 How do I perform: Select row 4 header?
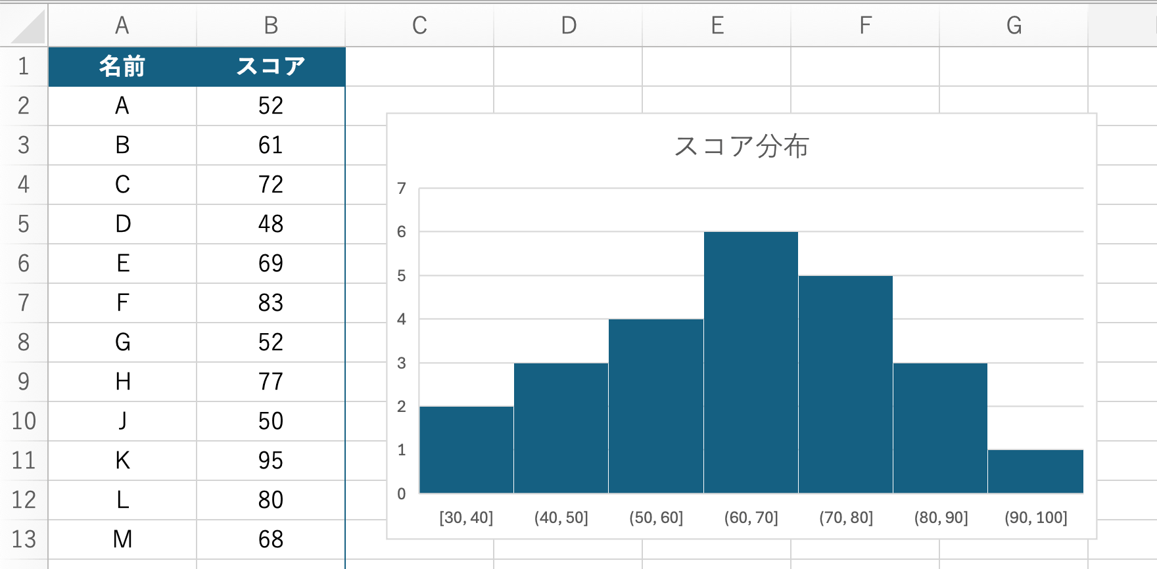pos(24,185)
